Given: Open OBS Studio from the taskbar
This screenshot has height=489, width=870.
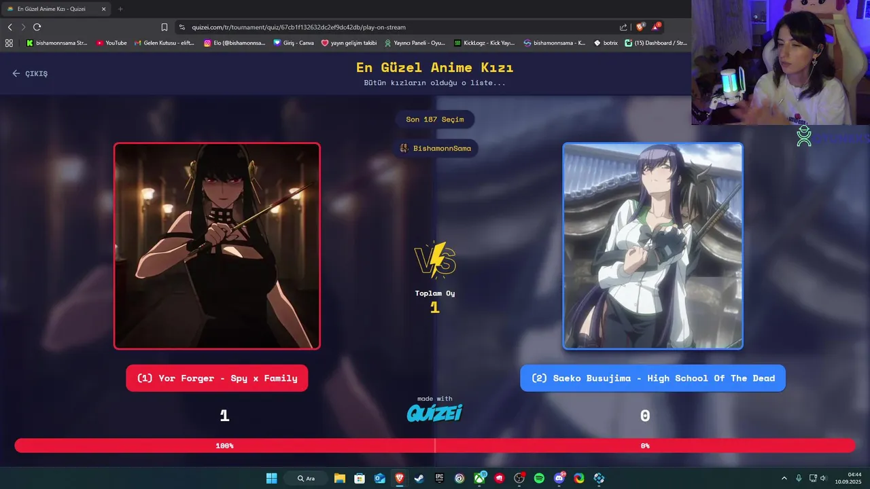Looking at the screenshot, I should [x=519, y=478].
